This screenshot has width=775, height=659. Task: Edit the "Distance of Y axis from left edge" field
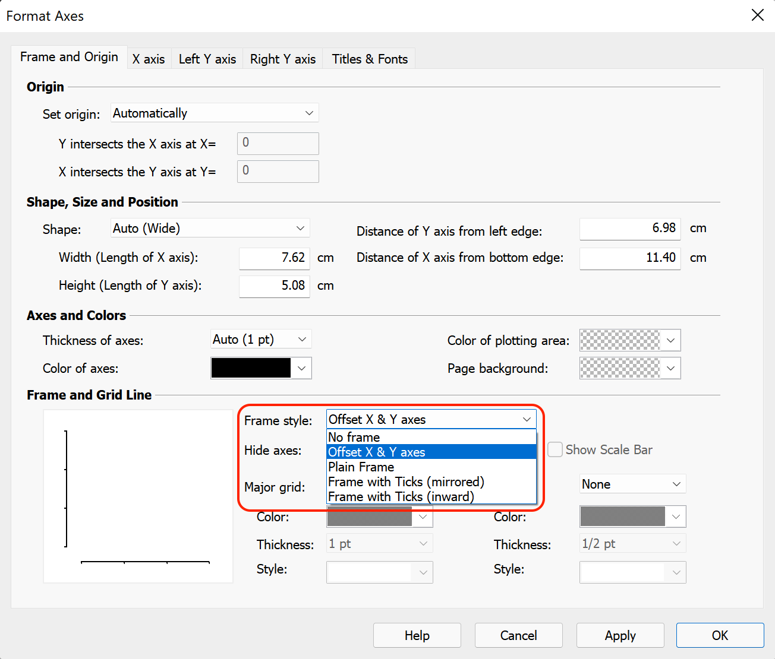point(629,229)
